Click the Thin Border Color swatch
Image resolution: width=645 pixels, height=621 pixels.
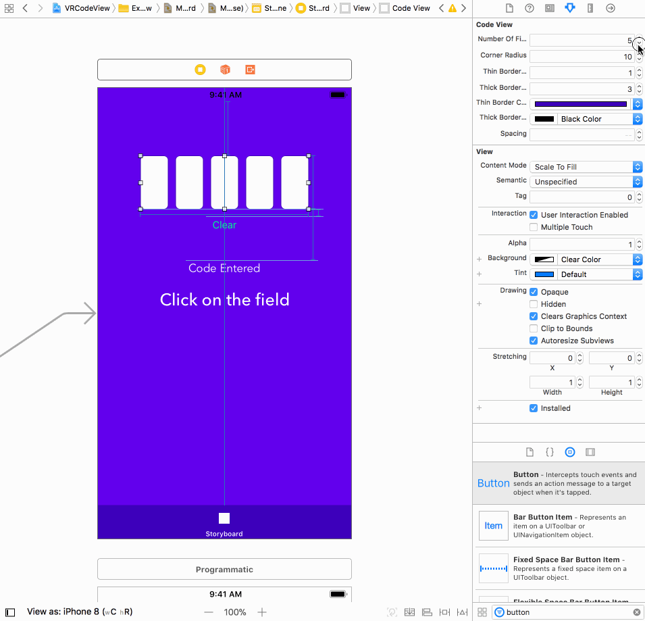click(x=580, y=104)
